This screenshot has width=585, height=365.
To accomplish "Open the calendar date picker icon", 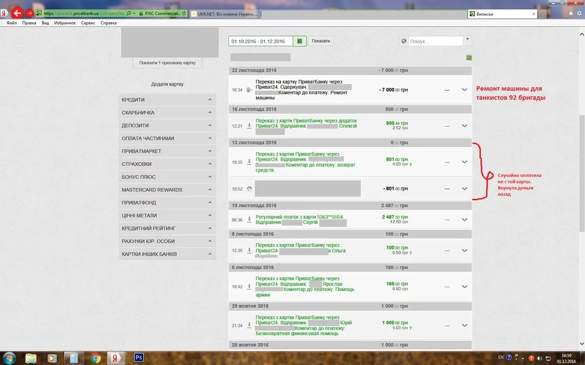I will point(300,41).
